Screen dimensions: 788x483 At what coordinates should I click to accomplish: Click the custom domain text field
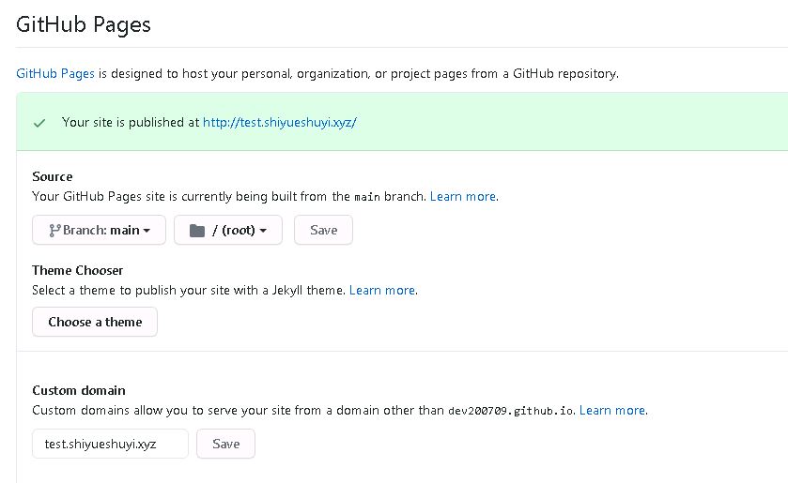point(110,444)
